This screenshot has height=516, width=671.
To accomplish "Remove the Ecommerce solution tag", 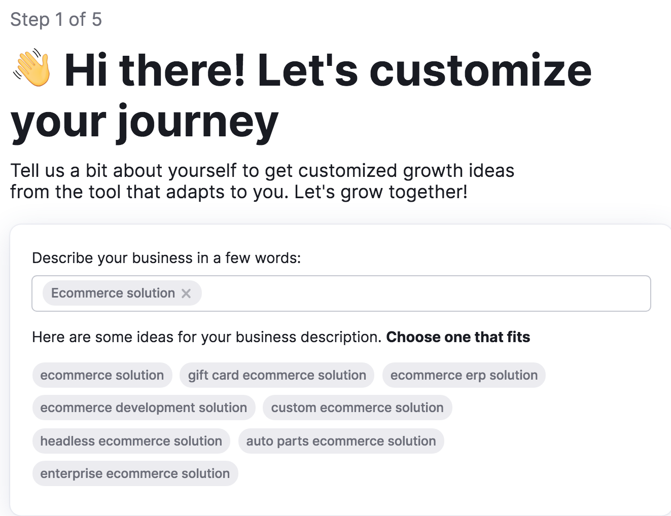I will point(186,293).
